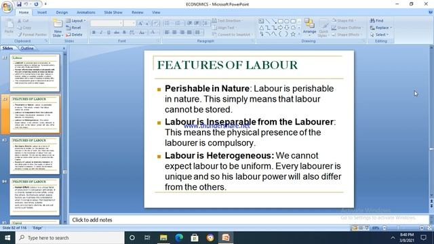Open the Select dropdown
The image size is (434, 244).
click(x=380, y=35)
